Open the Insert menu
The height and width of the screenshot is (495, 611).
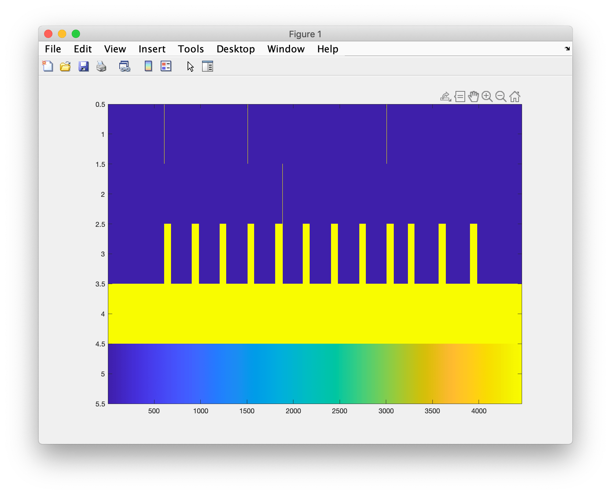(152, 49)
